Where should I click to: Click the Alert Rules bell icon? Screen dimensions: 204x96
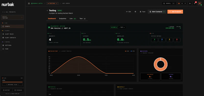(3, 34)
